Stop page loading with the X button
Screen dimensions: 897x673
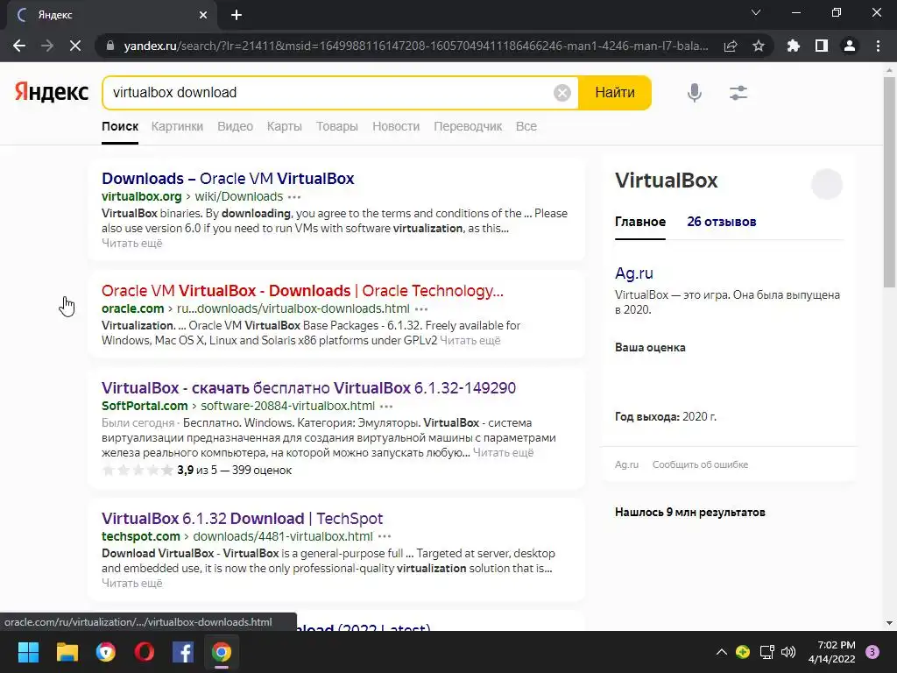point(75,46)
